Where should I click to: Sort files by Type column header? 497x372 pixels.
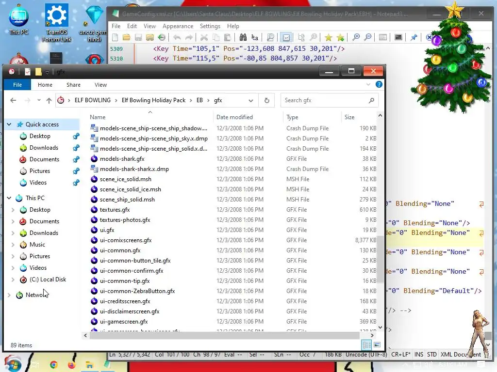tap(292, 117)
